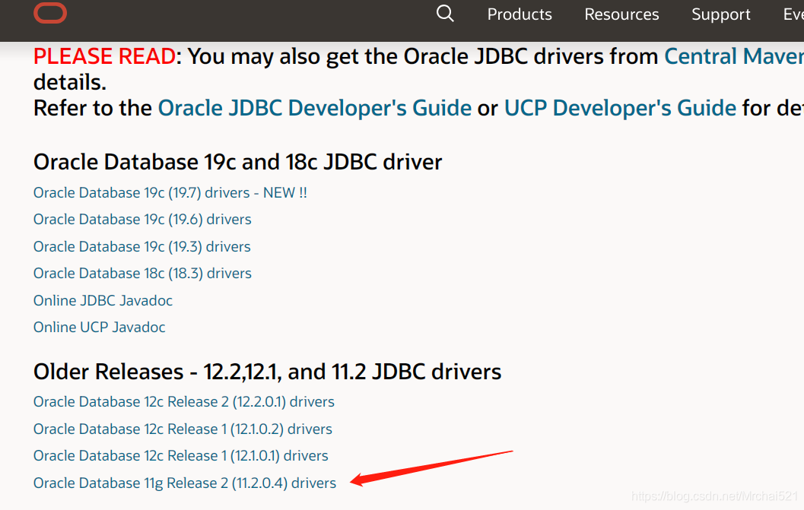
Task: Click the Oracle logo icon
Action: point(50,13)
